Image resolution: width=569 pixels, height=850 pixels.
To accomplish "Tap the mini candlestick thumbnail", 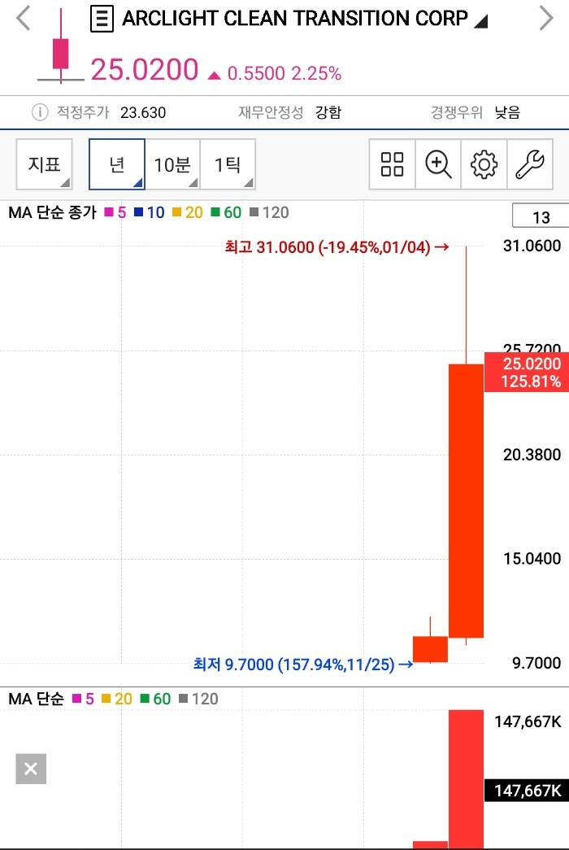I will [61, 47].
